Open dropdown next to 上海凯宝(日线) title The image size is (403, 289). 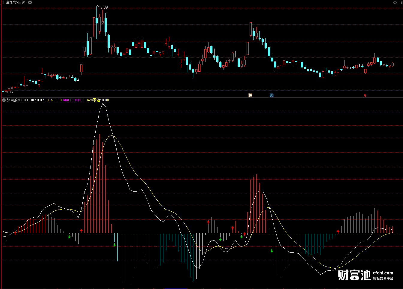[x=30, y=2]
